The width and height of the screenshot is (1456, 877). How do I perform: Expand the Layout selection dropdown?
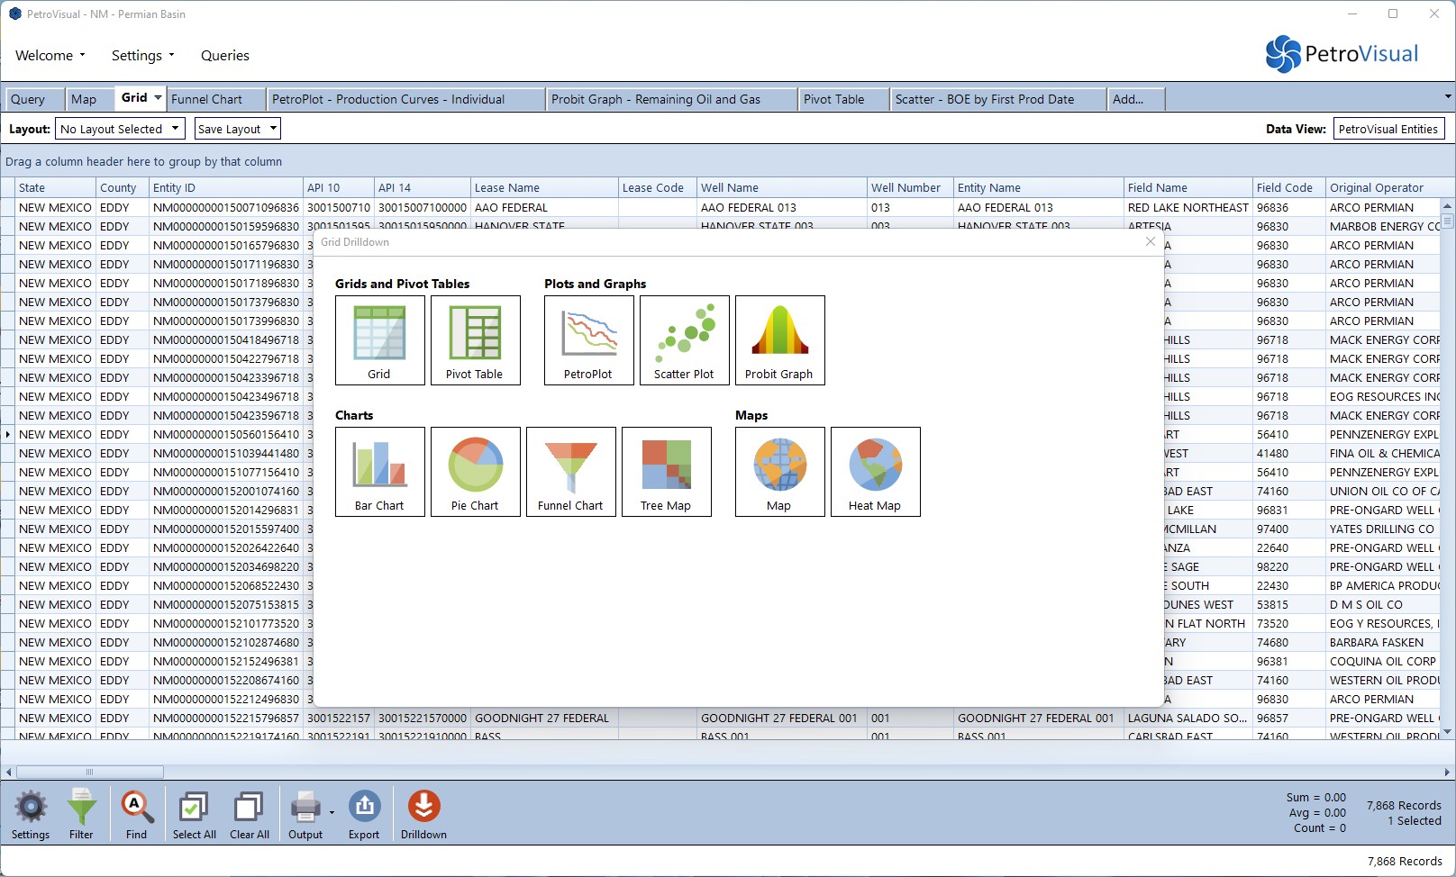[120, 129]
